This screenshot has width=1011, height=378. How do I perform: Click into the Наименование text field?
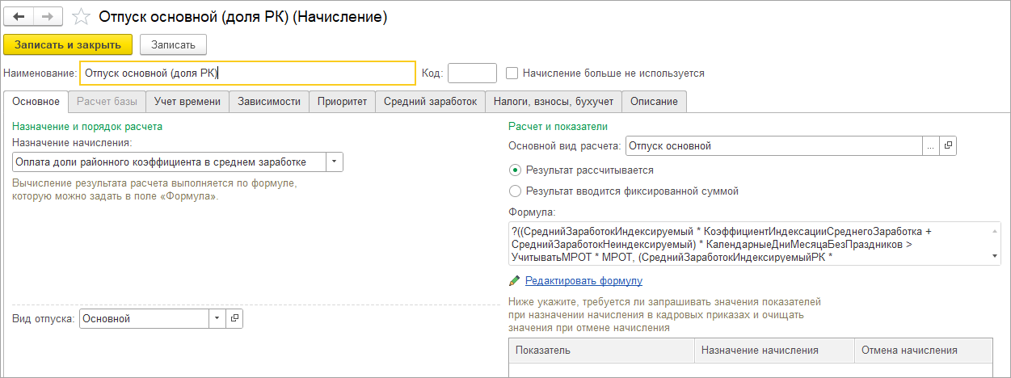click(x=247, y=73)
